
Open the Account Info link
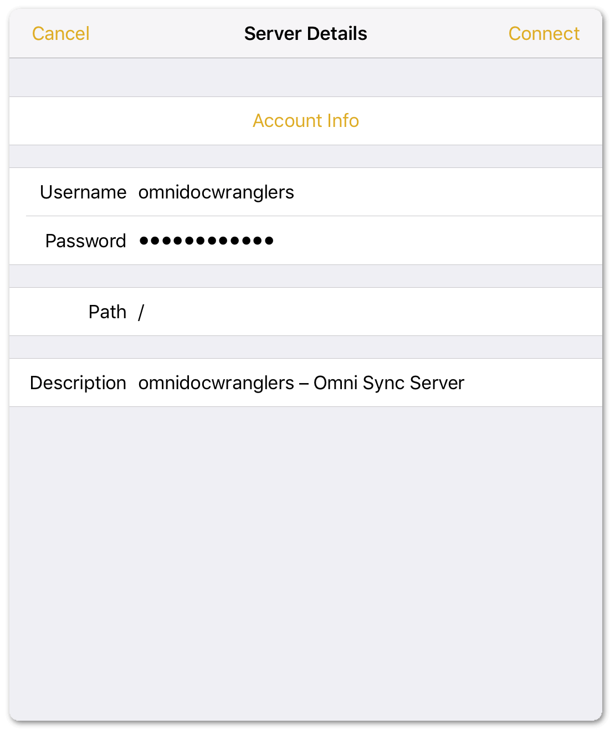[306, 120]
